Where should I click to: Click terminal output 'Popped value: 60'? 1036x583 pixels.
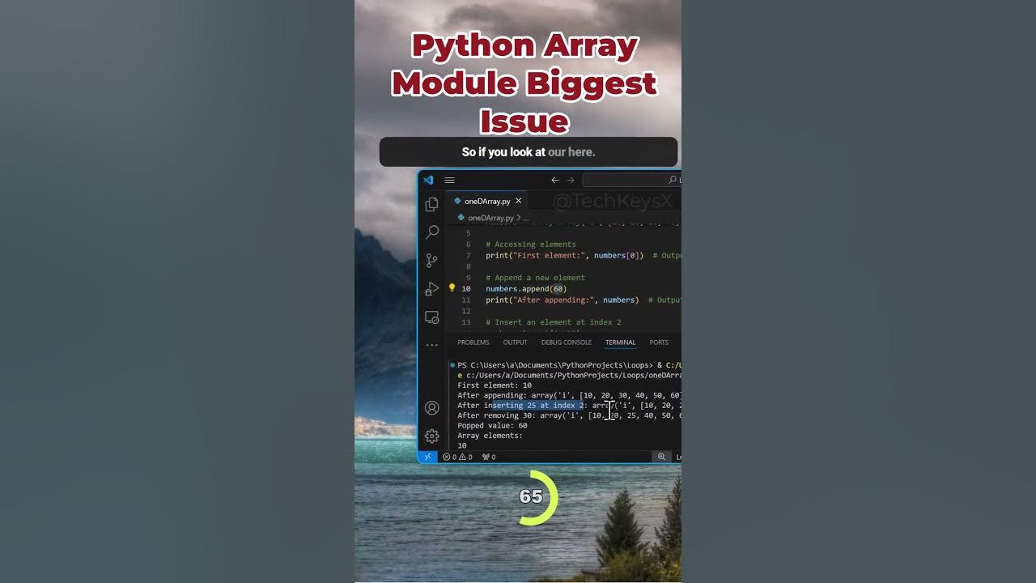pos(492,425)
